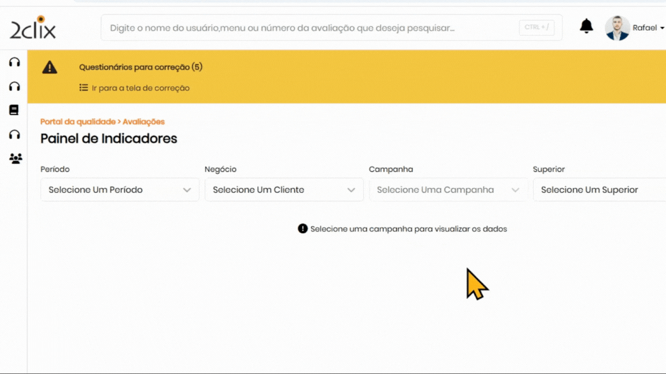Click the topmost headphones icon in sidebar
This screenshot has width=666, height=374.
14,62
